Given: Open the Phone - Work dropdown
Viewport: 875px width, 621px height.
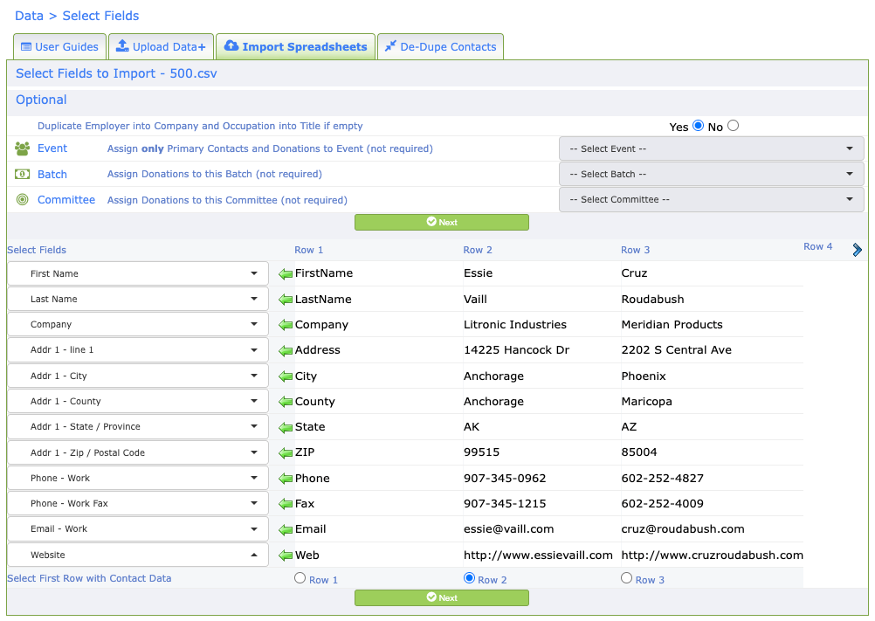Looking at the screenshot, I should 138,478.
